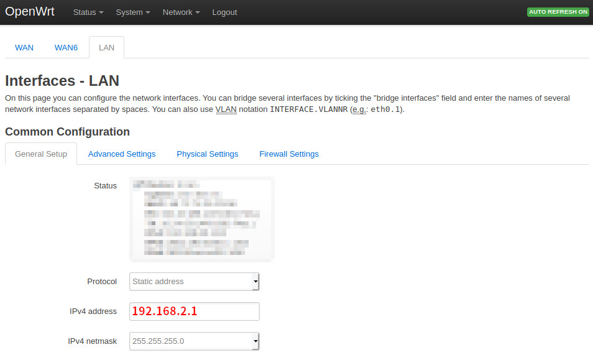
Task: Expand the Protocol dropdown
Action: 195,282
